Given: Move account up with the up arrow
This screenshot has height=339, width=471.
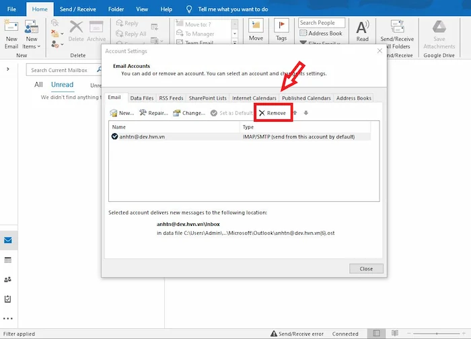Looking at the screenshot, I should coord(295,113).
